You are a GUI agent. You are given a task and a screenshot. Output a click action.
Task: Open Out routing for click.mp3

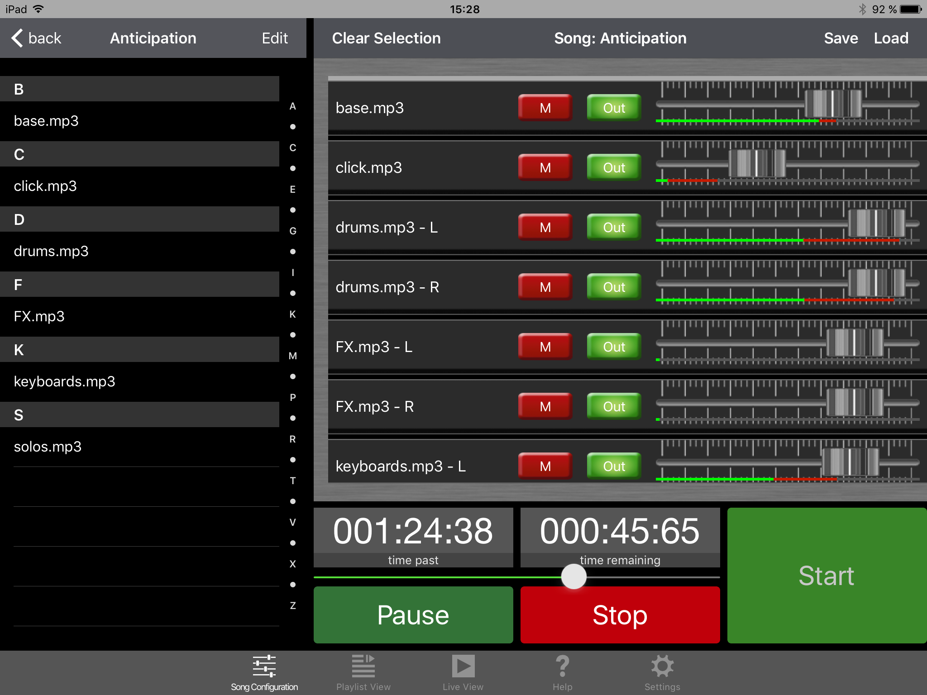614,167
